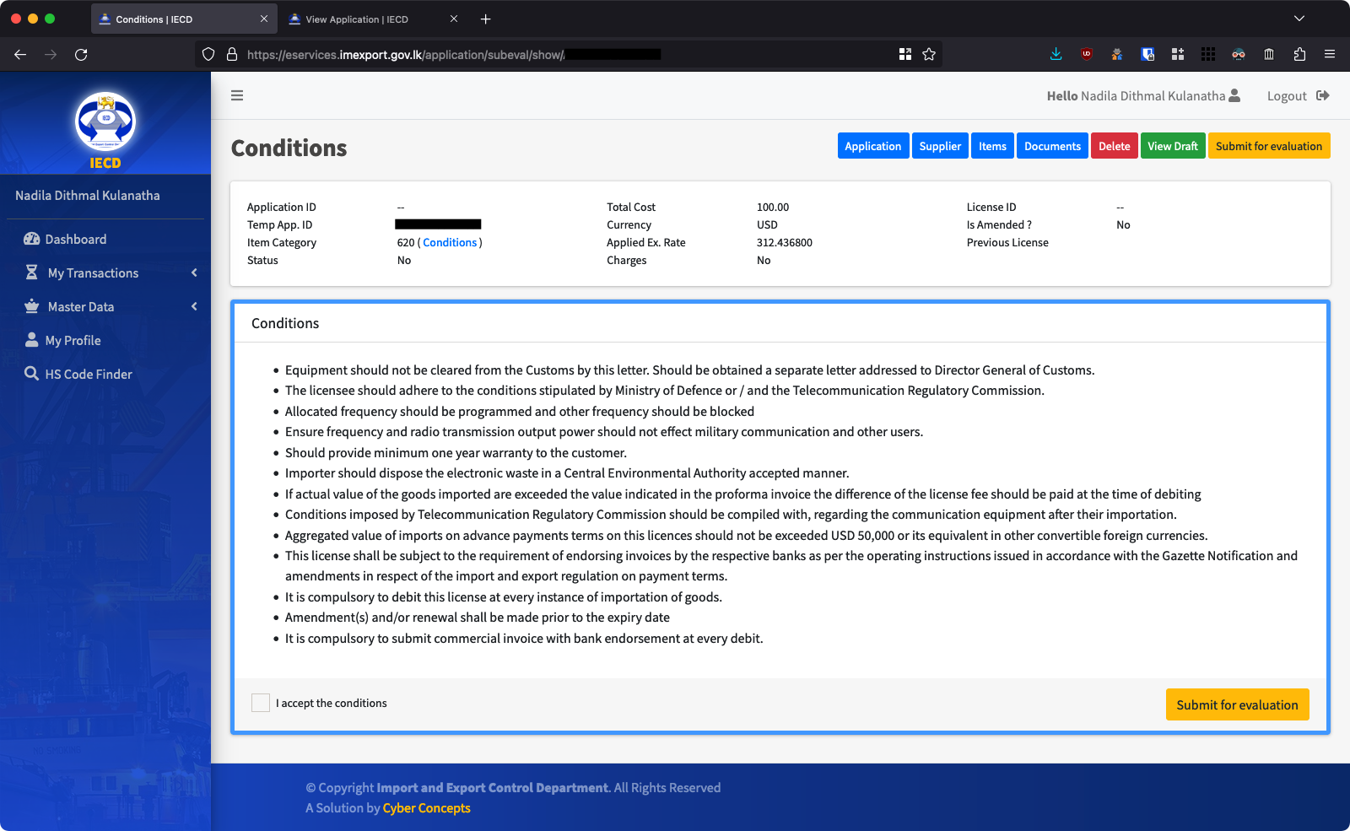Check the I accept the conditions box
This screenshot has width=1350, height=831.
(x=261, y=703)
